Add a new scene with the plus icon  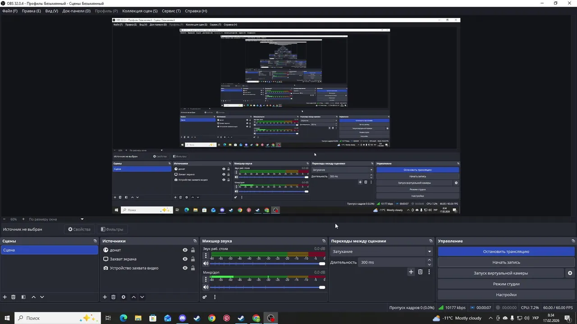pos(5,297)
